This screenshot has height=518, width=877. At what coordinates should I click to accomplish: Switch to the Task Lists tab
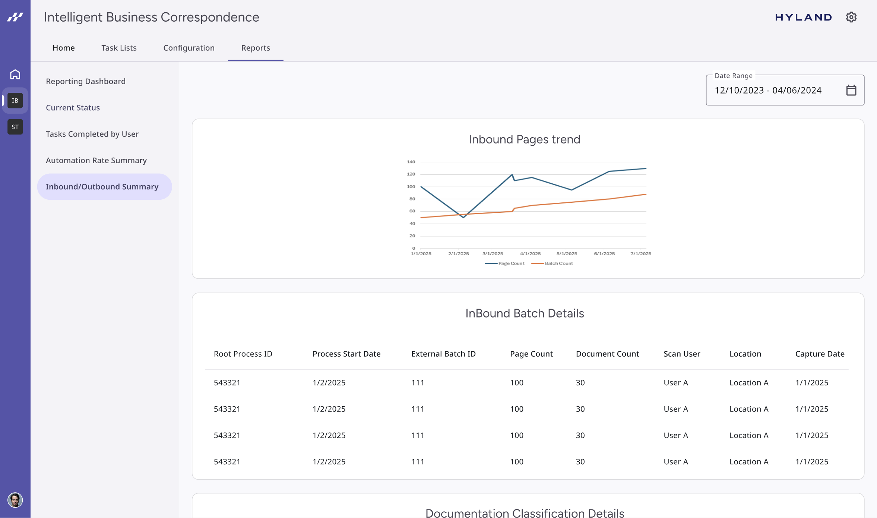119,48
